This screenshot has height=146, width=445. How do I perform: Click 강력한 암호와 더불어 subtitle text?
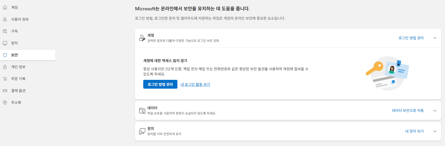tap(183, 41)
